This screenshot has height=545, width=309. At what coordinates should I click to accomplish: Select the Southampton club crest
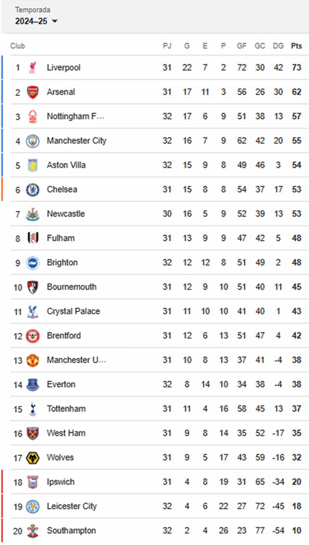(x=33, y=530)
